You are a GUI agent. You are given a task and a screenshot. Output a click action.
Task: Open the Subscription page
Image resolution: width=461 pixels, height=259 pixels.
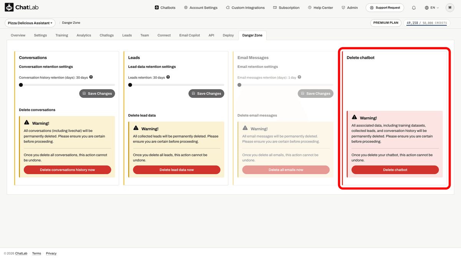(x=286, y=8)
